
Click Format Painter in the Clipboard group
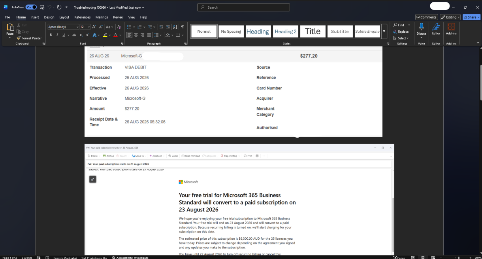pyautogui.click(x=29, y=38)
